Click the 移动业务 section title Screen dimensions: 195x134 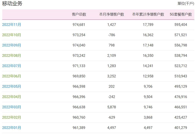[x=12, y=4]
